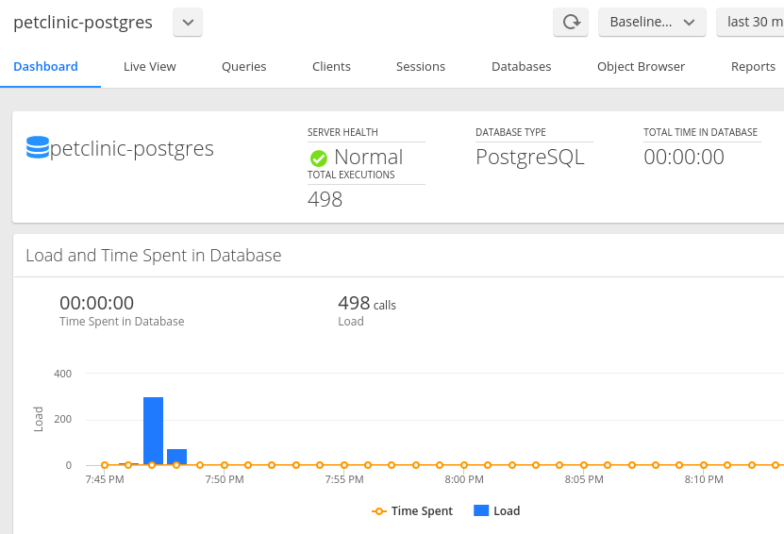Image resolution: width=784 pixels, height=534 pixels.
Task: Expand the petclinic-postgres server selector chevron
Action: [188, 22]
